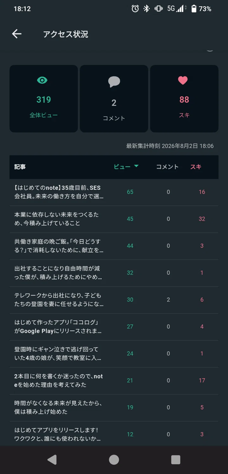Tap the pink heart likes icon
The image size is (228, 474).
pos(183,80)
